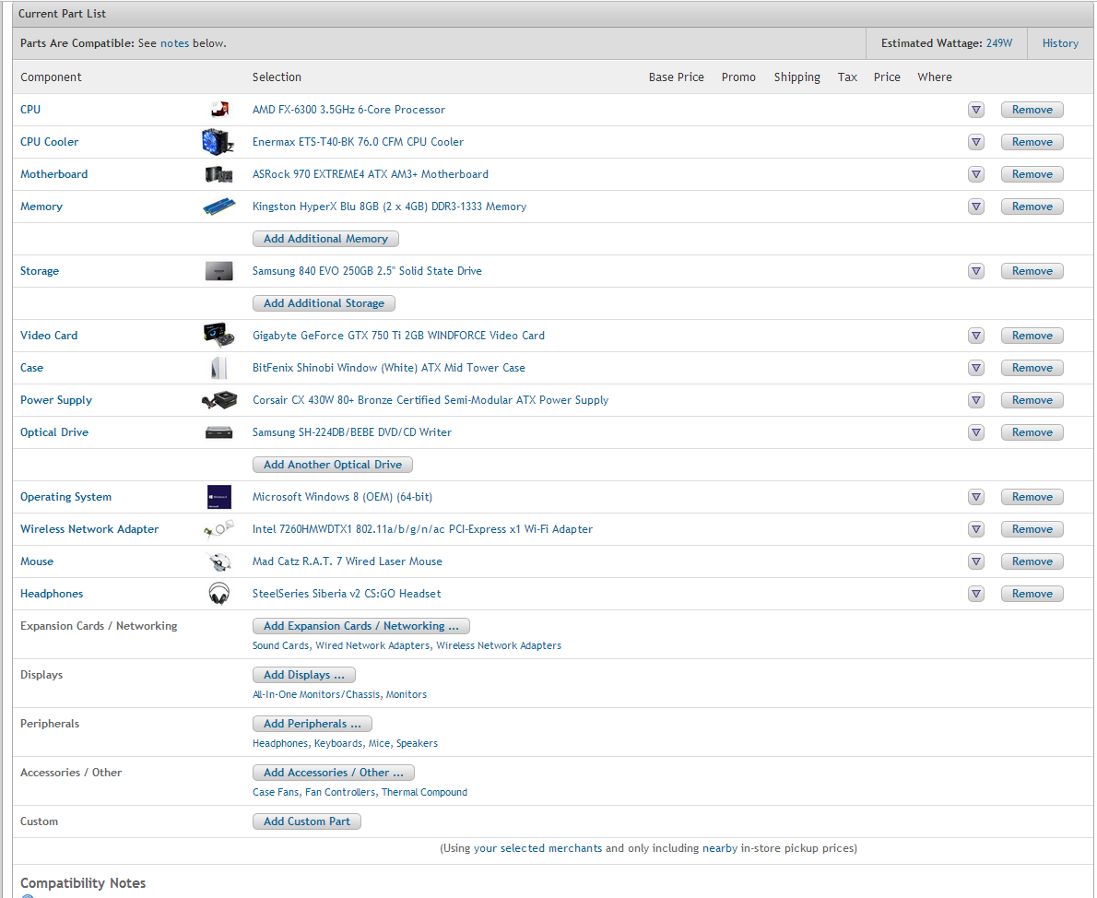The height and width of the screenshot is (898, 1097).
Task: Open the Case row dropdown arrow
Action: point(976,368)
